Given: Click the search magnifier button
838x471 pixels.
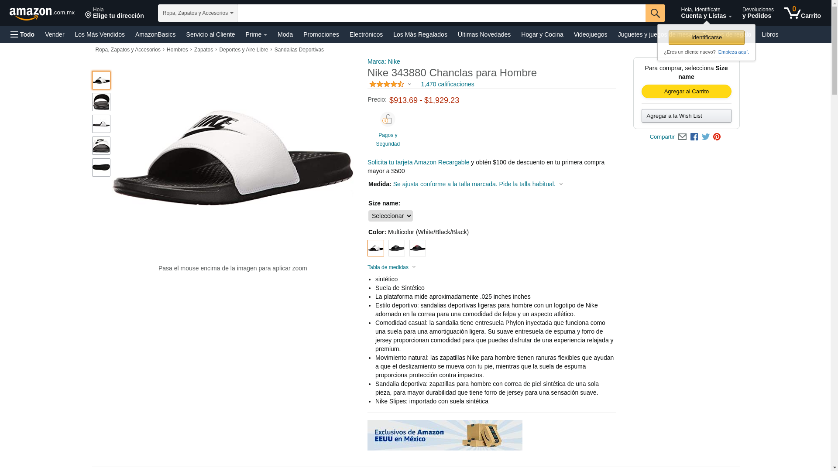Looking at the screenshot, I should pos(655,13).
